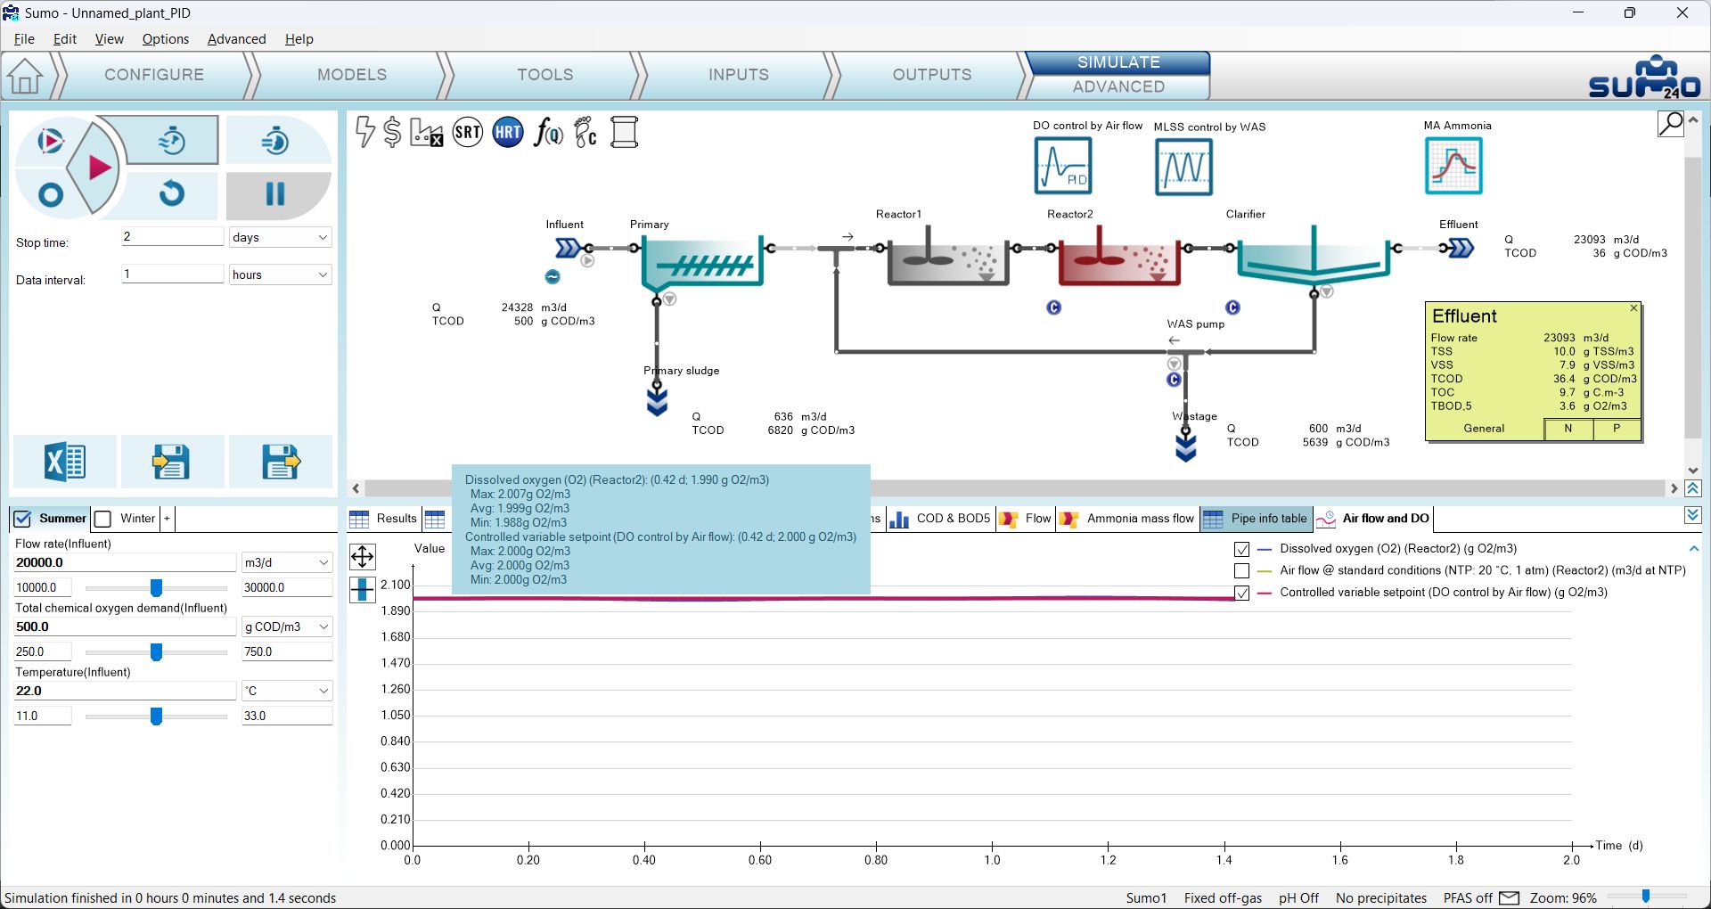Switch to the COD & BOD5 tab
The height and width of the screenshot is (909, 1711).
tap(941, 519)
